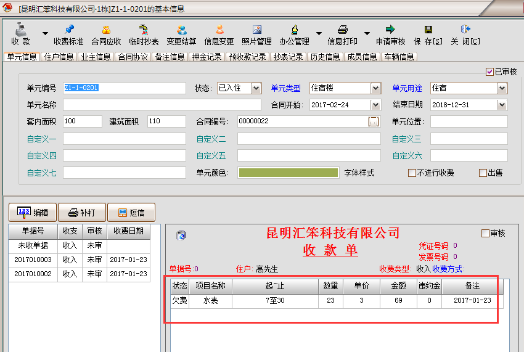Open 合同应收 money bag icon
This screenshot has height=352, width=524.
pos(106,30)
